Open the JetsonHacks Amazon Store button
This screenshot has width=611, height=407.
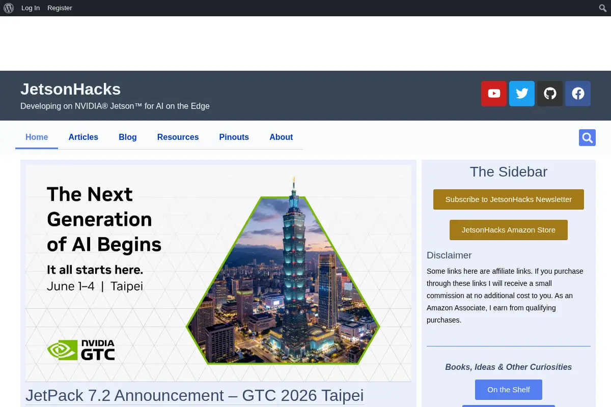click(509, 230)
